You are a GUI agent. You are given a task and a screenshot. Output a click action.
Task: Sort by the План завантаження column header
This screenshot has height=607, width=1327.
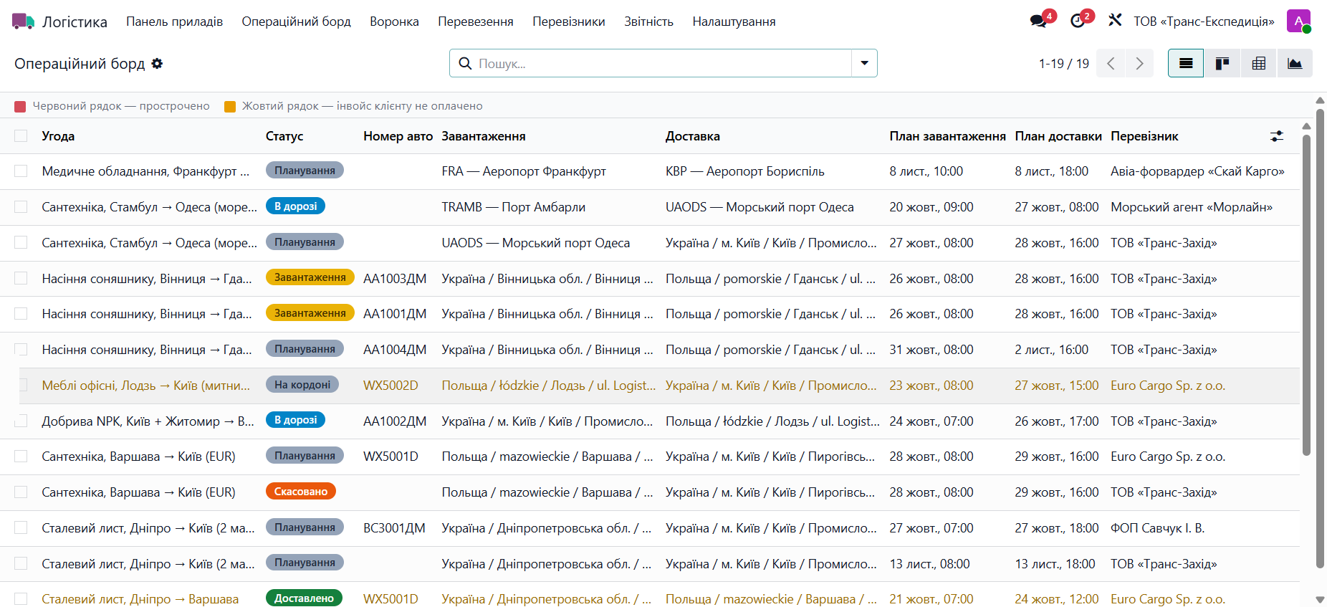(947, 136)
